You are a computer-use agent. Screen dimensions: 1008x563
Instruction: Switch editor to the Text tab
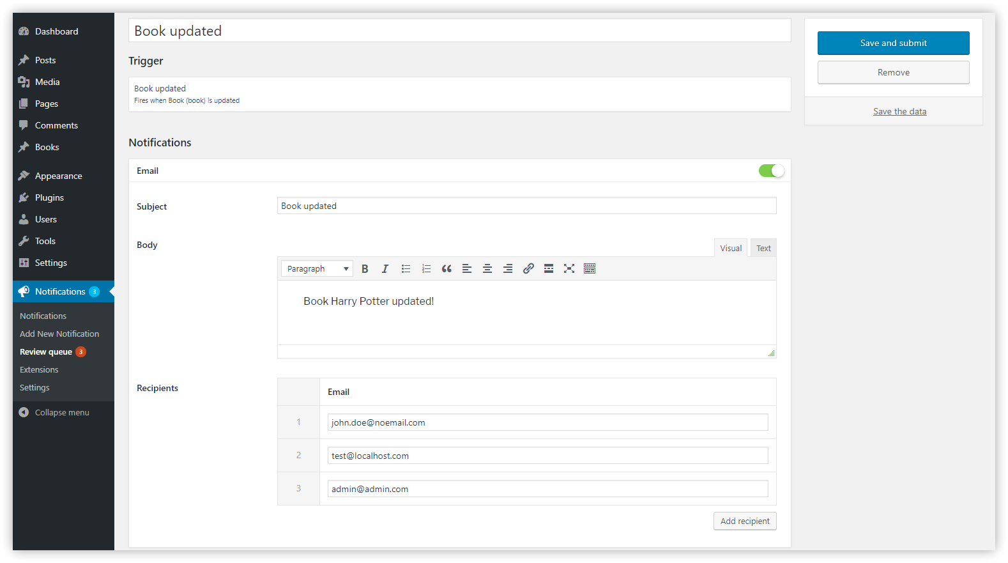coord(763,249)
